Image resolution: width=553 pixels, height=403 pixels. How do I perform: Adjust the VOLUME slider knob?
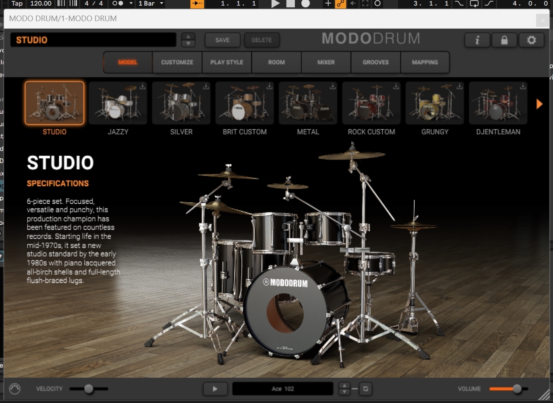coord(517,389)
